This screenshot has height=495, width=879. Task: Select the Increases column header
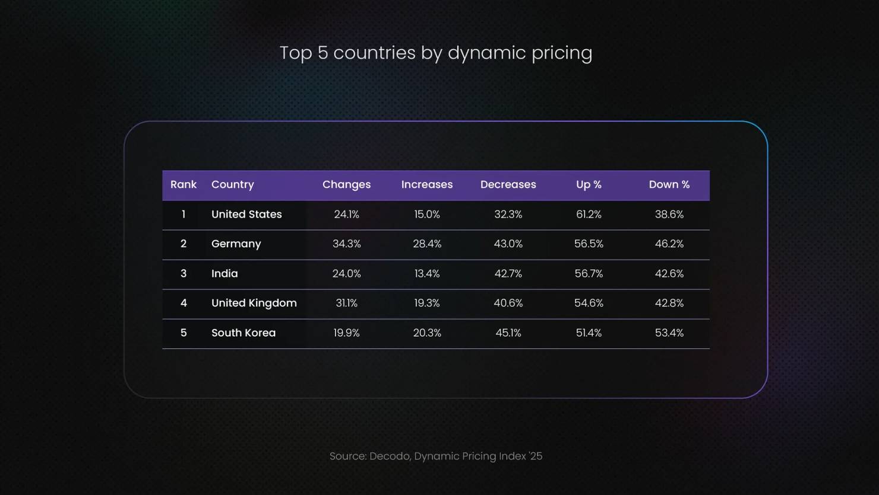pos(426,184)
